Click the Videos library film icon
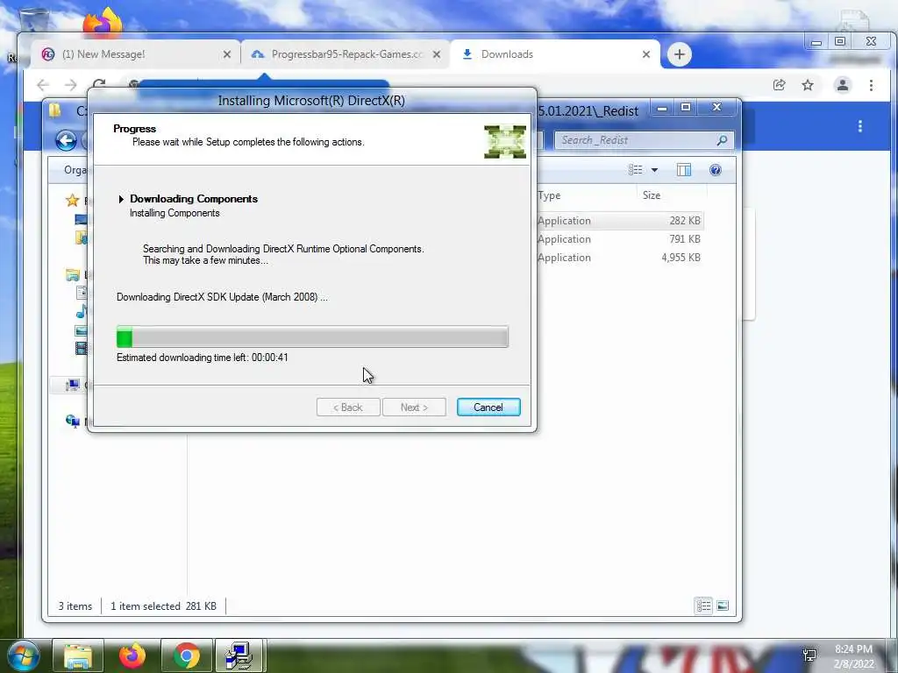Viewport: 898px width, 673px height. coord(82,348)
